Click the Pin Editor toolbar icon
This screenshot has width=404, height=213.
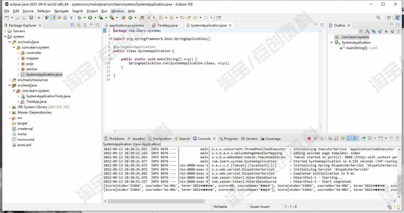[218, 18]
